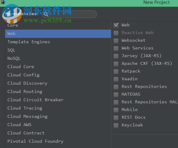Viewport: 178px width, 148px height.
Task: Click the New Project window title
Action: (157, 2)
